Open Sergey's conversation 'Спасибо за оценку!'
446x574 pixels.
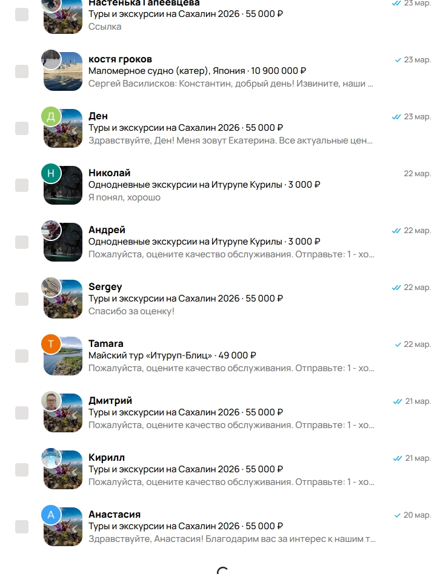coord(131,311)
